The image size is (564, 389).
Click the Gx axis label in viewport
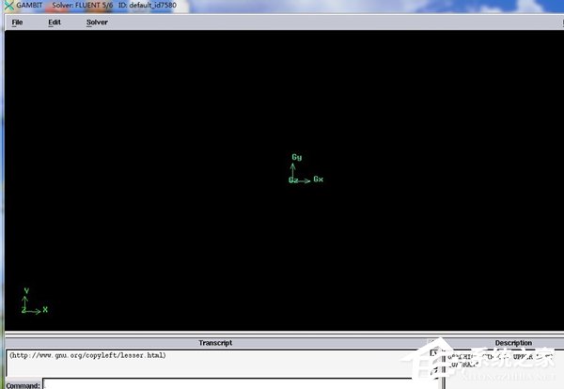point(319,179)
